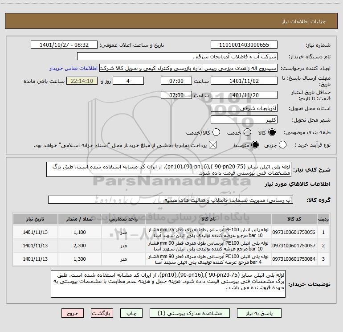Image resolution: width=343 pixels, height=332 pixels.
Task: Click product code 097310601750057
Action: [294, 246]
